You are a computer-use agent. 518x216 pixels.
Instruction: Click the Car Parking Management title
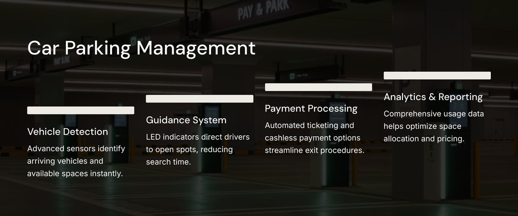tap(141, 49)
